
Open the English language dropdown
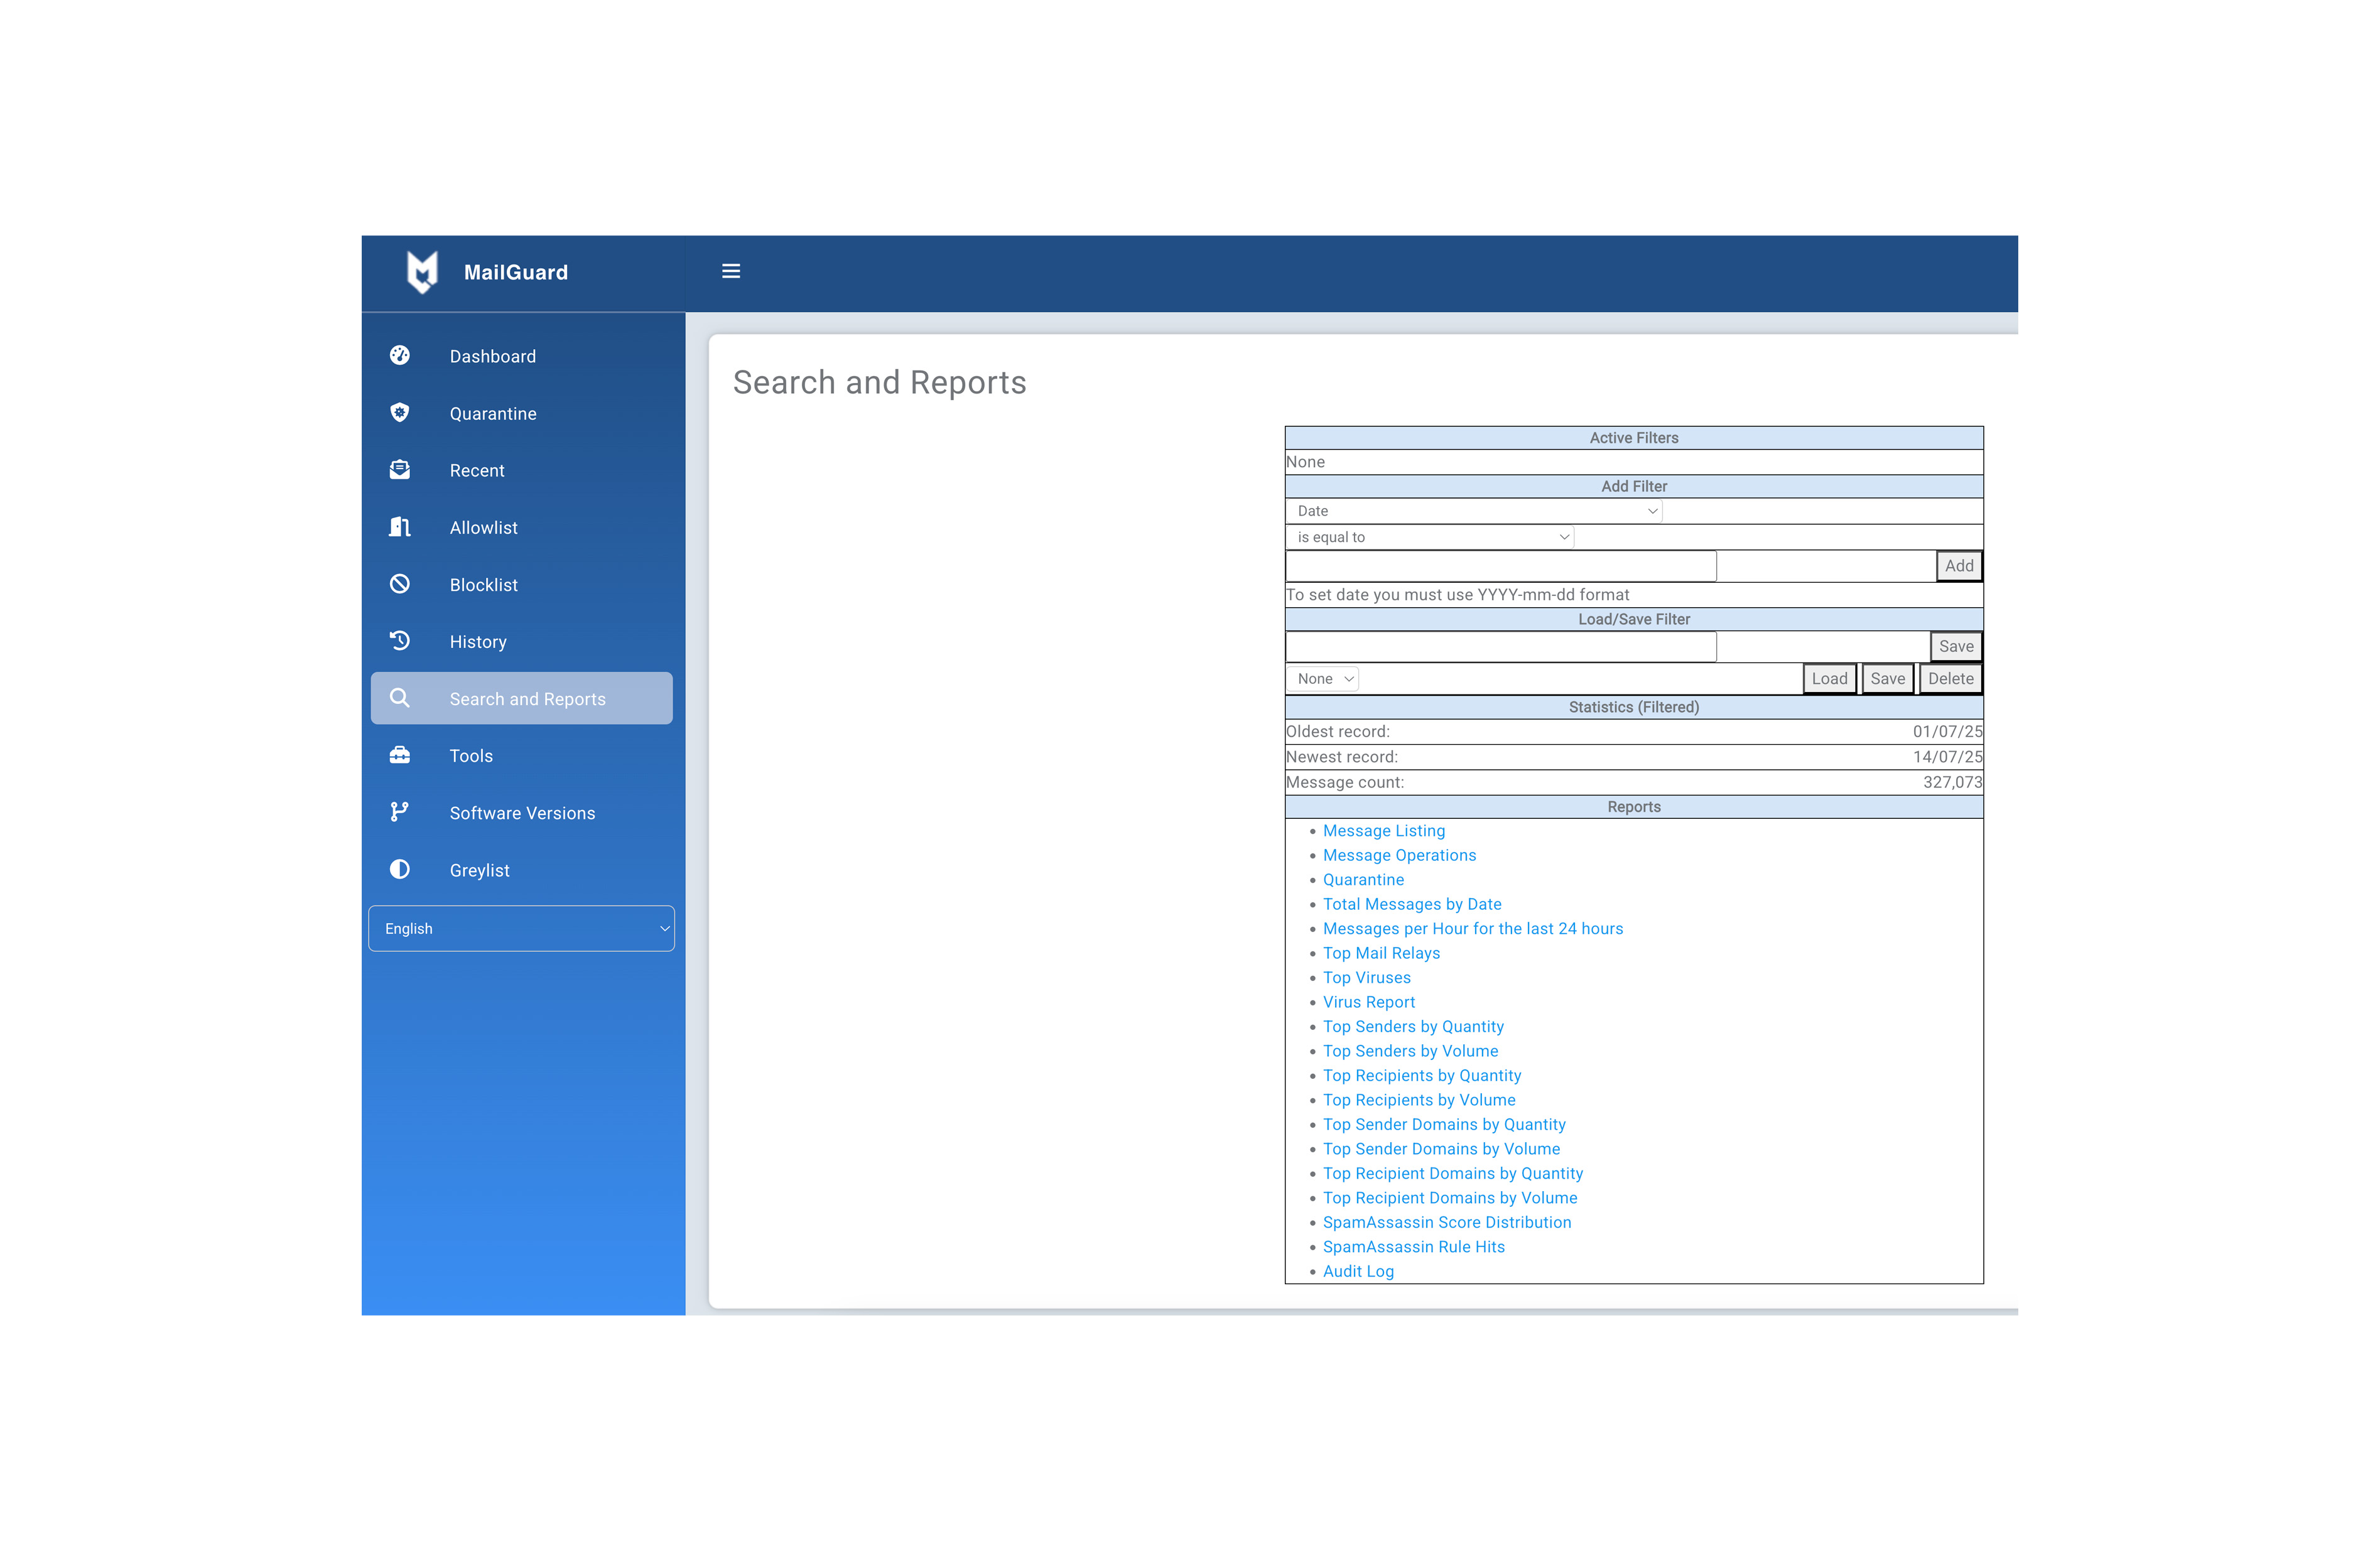pos(522,928)
